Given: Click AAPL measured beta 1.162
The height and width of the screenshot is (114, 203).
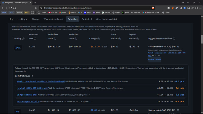Looking at the screenshot, I should pyautogui.click(x=32, y=47).
